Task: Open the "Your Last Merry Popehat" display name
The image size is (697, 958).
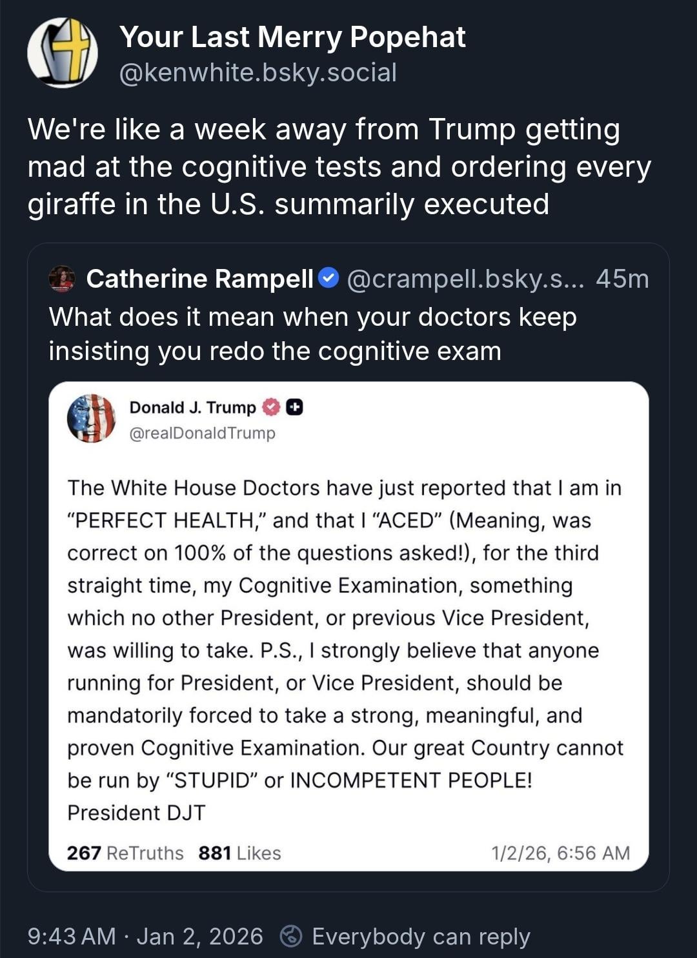Action: click(x=292, y=37)
